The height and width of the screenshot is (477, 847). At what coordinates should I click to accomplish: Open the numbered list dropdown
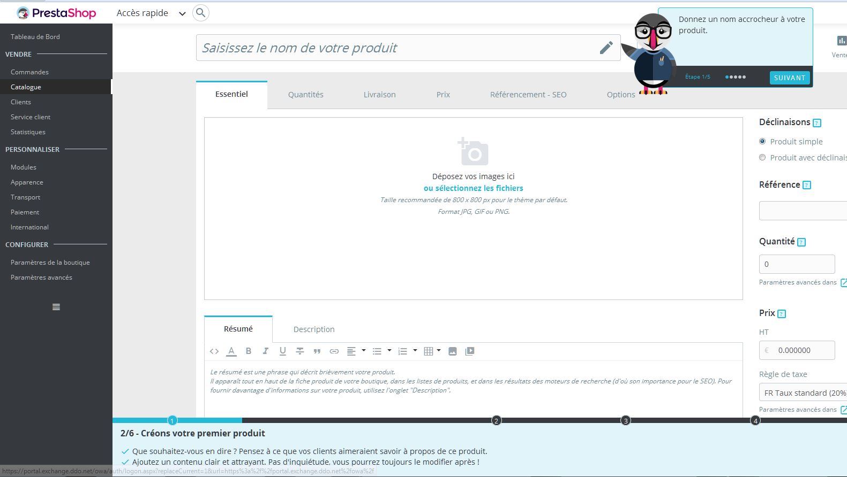tap(408, 351)
